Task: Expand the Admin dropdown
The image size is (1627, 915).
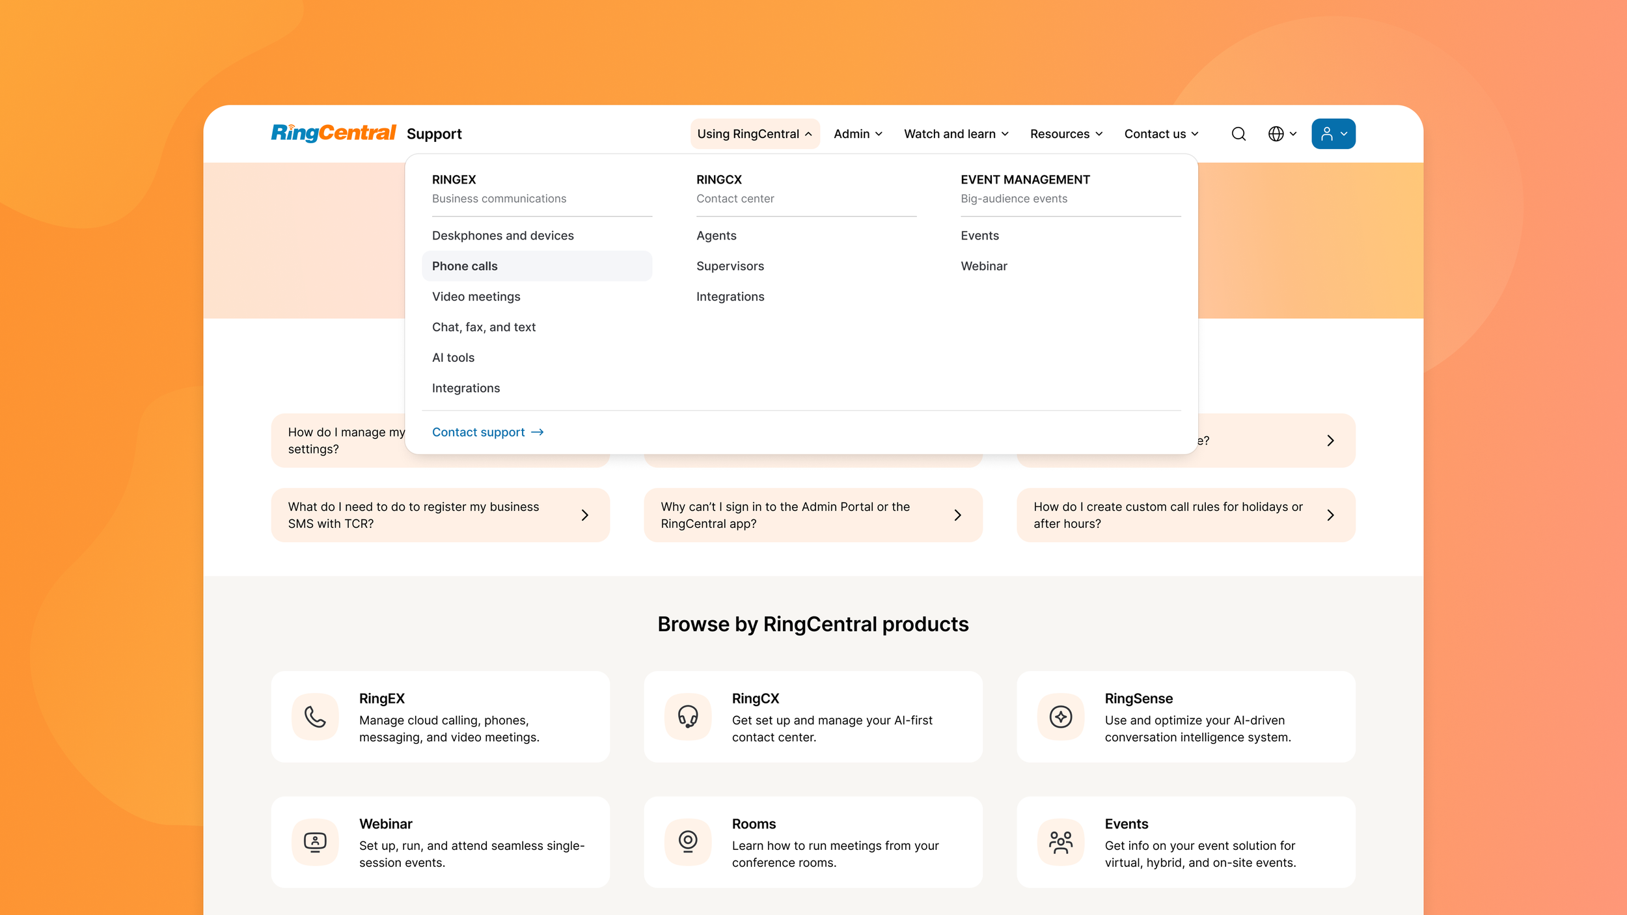Action: point(858,134)
